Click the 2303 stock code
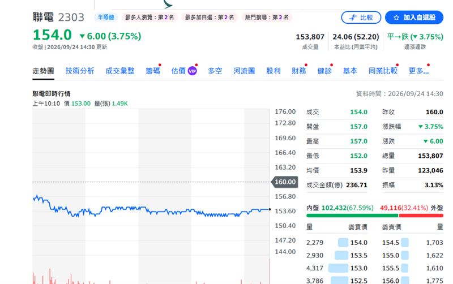 coord(71,18)
